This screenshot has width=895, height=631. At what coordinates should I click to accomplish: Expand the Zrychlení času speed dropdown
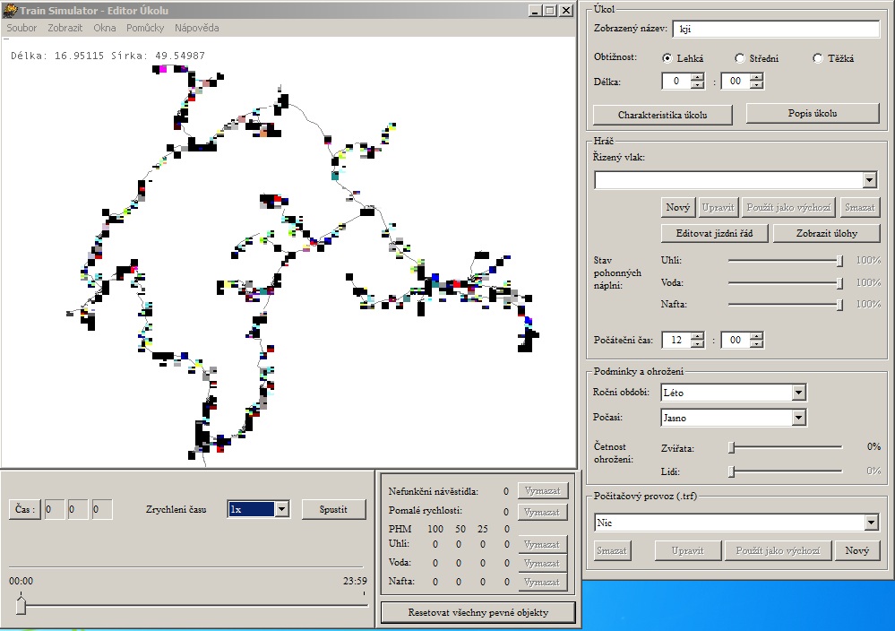pyautogui.click(x=281, y=509)
